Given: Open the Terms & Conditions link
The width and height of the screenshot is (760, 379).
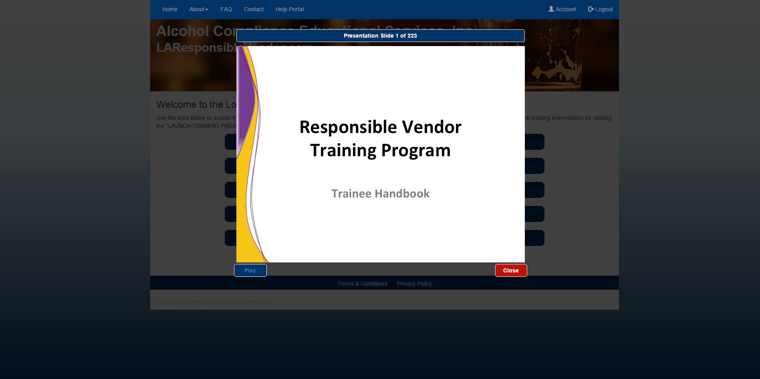Looking at the screenshot, I should coord(362,284).
